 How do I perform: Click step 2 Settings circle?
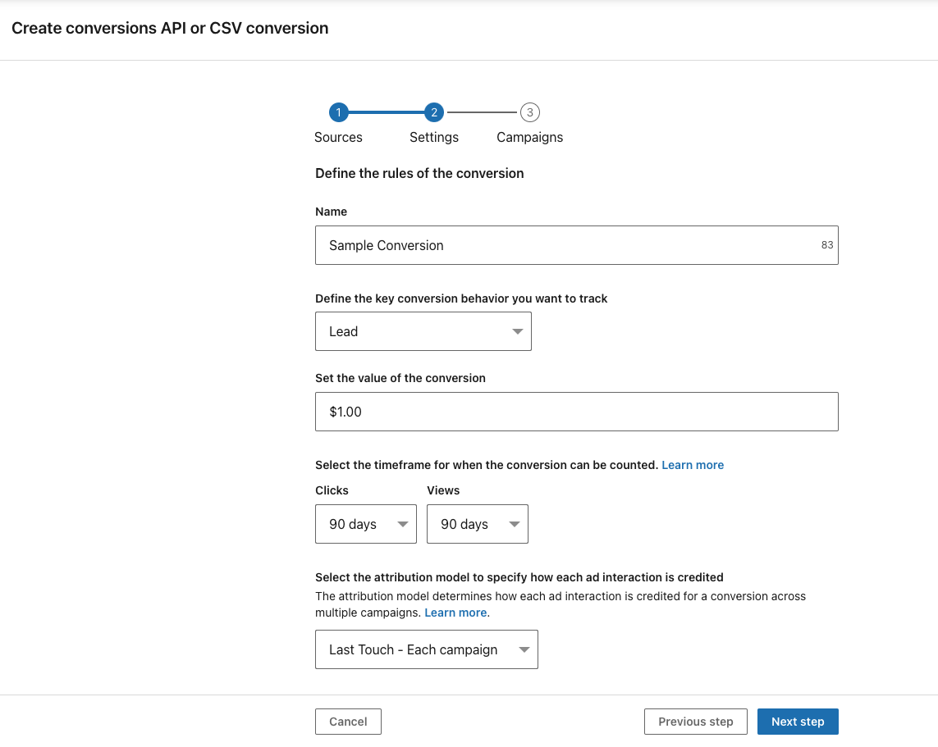(433, 112)
